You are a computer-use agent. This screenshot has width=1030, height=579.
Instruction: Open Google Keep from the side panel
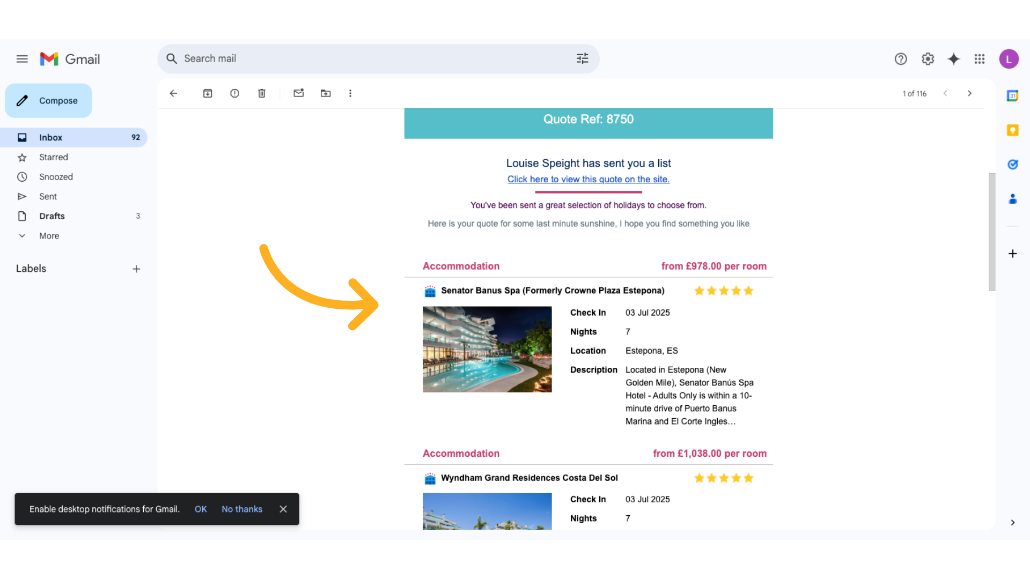1012,130
